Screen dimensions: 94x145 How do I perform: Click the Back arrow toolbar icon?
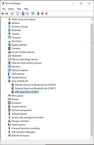2,14
